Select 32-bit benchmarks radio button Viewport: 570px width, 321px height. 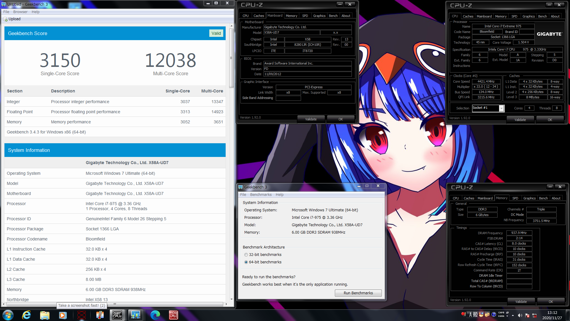pos(246,255)
